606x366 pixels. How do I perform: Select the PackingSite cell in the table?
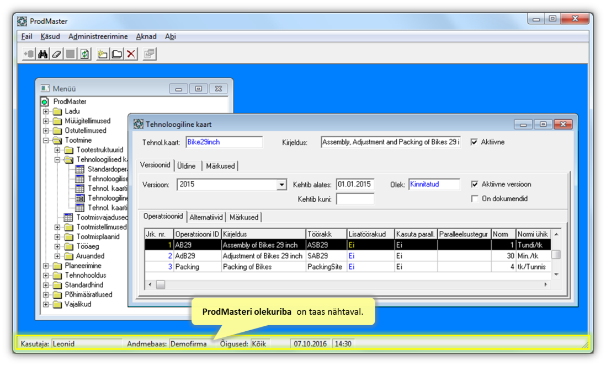point(326,267)
